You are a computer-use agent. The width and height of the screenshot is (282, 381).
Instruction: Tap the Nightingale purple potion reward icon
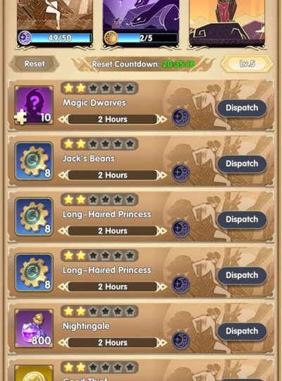[34, 328]
